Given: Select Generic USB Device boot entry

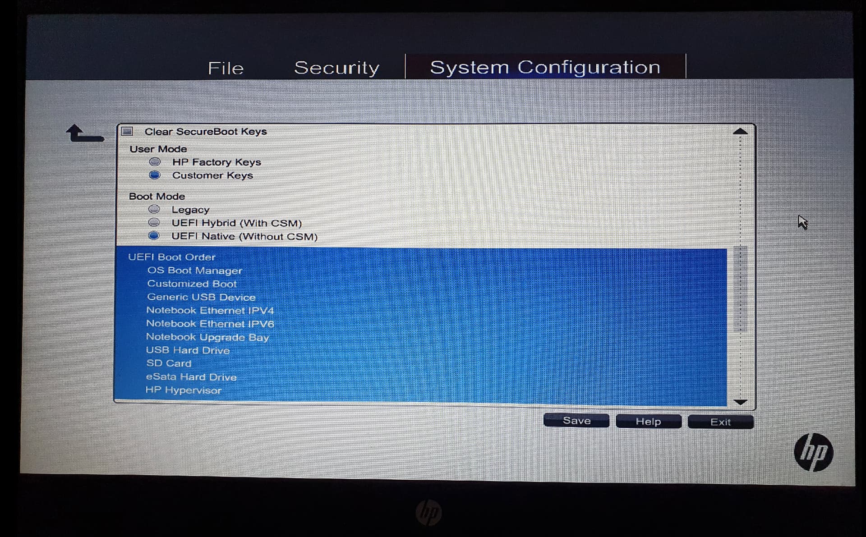Looking at the screenshot, I should [x=201, y=297].
